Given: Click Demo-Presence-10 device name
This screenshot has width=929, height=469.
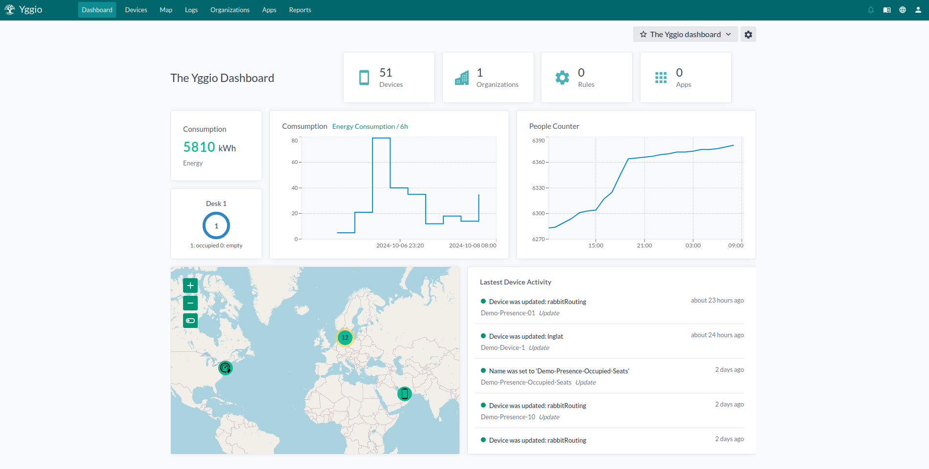Looking at the screenshot, I should (508, 417).
